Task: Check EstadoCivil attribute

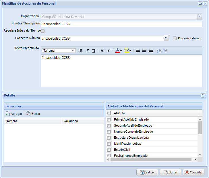Action: point(109,150)
